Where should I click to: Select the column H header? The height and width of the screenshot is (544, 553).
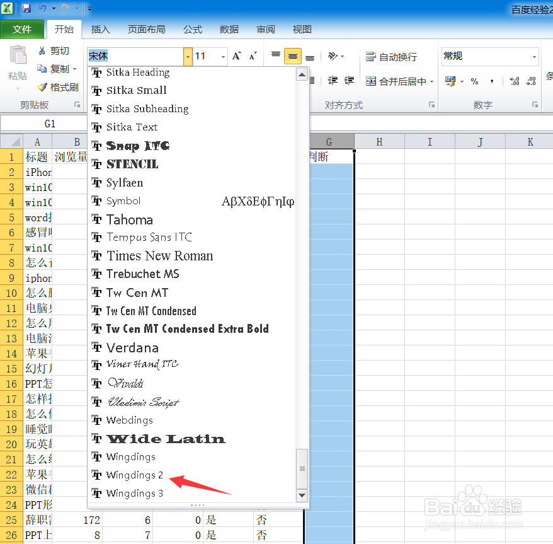[x=379, y=142]
